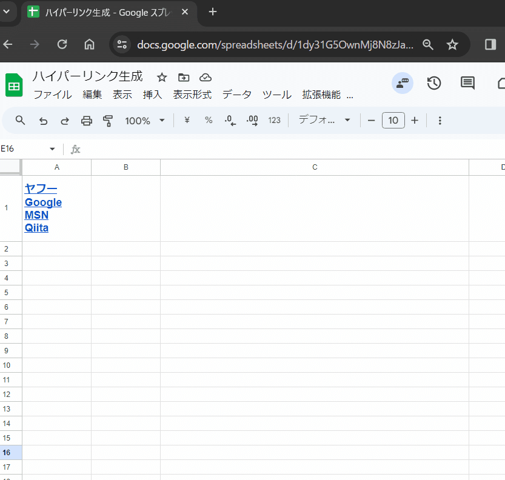Show the collaborator chat avatar button
505x480 pixels.
(403, 83)
